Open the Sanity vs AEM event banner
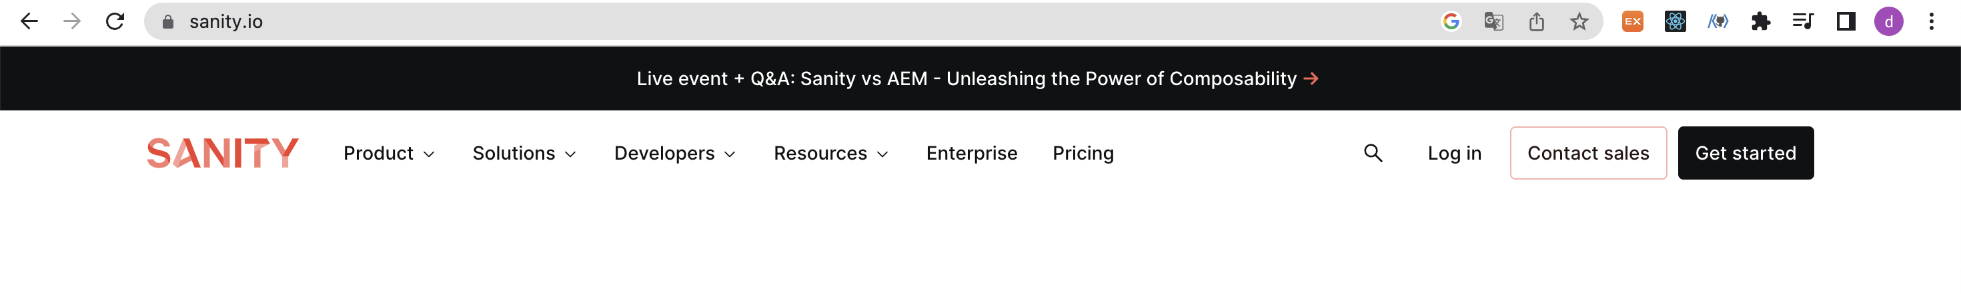Image resolution: width=1961 pixels, height=294 pixels. click(x=976, y=79)
